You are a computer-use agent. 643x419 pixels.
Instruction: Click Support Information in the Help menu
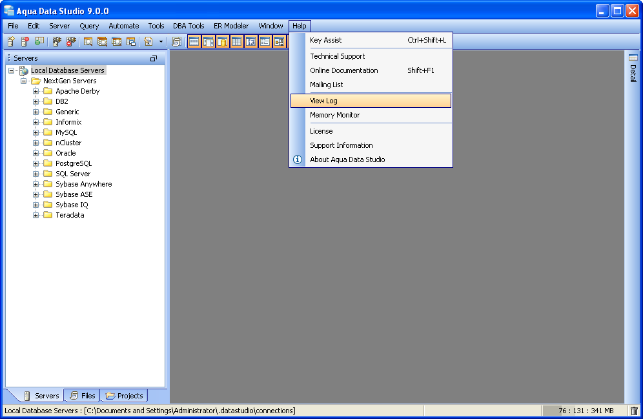pos(371,145)
